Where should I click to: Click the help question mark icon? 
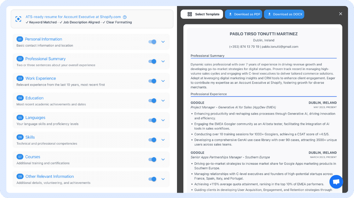125,17
